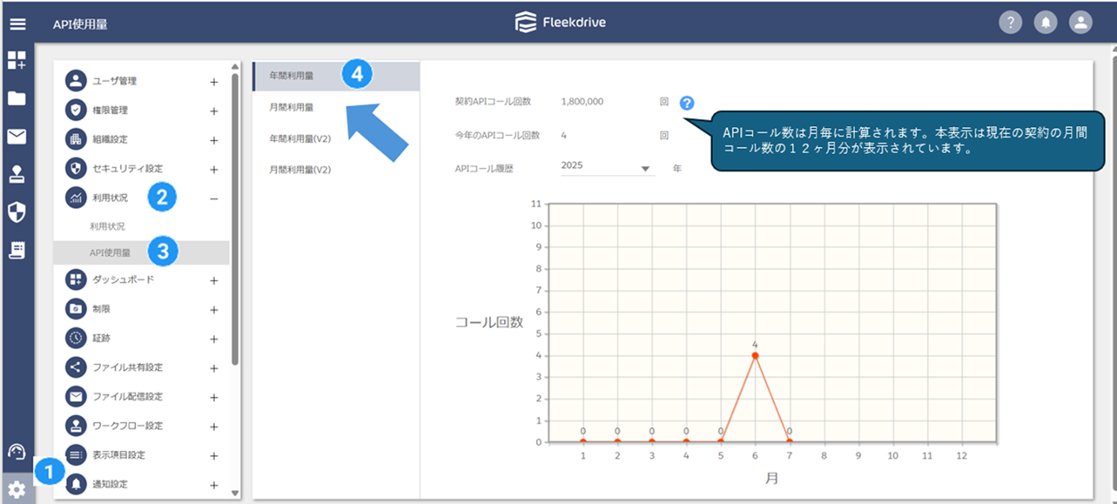Click the ユーザ管理 menu label
The height and width of the screenshot is (504, 1117).
click(115, 81)
